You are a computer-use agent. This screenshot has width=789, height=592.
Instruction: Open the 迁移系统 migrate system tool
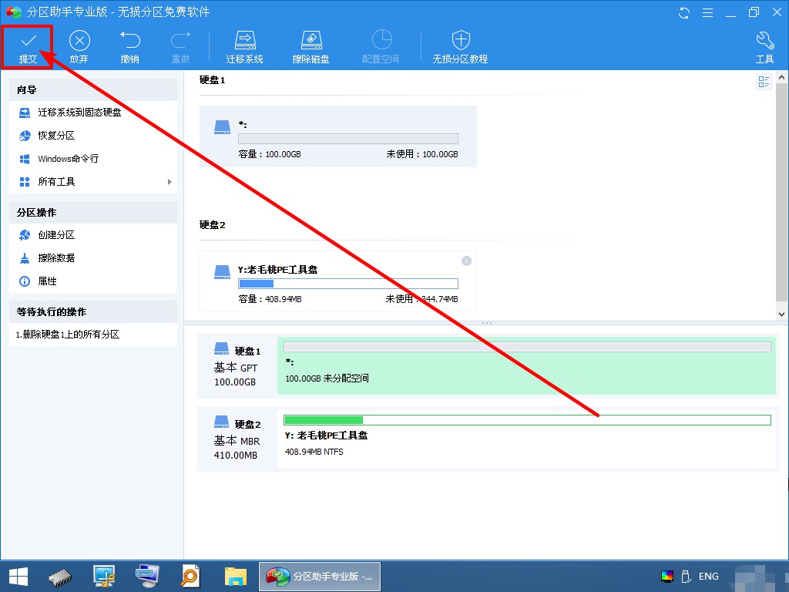coord(244,47)
